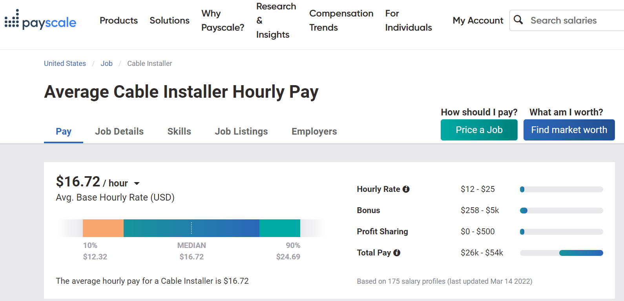Click the $0 - $500 profit sharing value

[478, 232]
